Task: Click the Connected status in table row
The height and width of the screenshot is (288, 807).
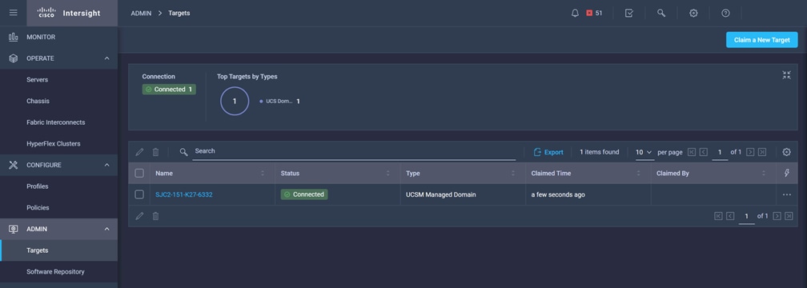Action: tap(304, 194)
